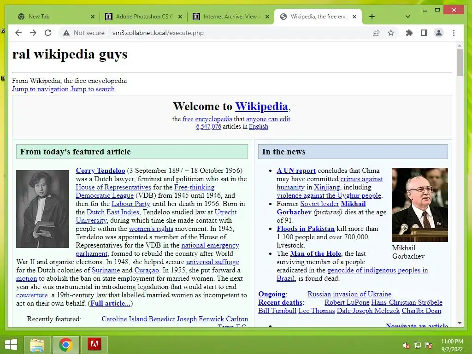Screen dimensions: 472x354
Task: Open the Robert LuPone link
Action: click(x=347, y=302)
